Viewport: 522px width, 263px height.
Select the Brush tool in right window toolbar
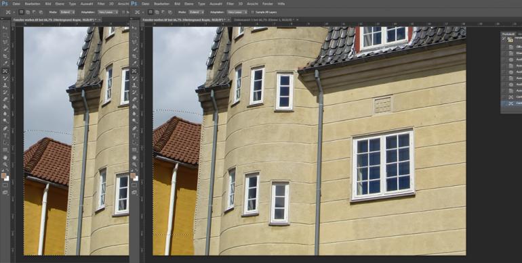point(134,78)
